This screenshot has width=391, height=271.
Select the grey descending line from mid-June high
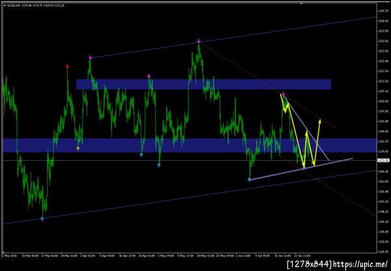coord(306,127)
